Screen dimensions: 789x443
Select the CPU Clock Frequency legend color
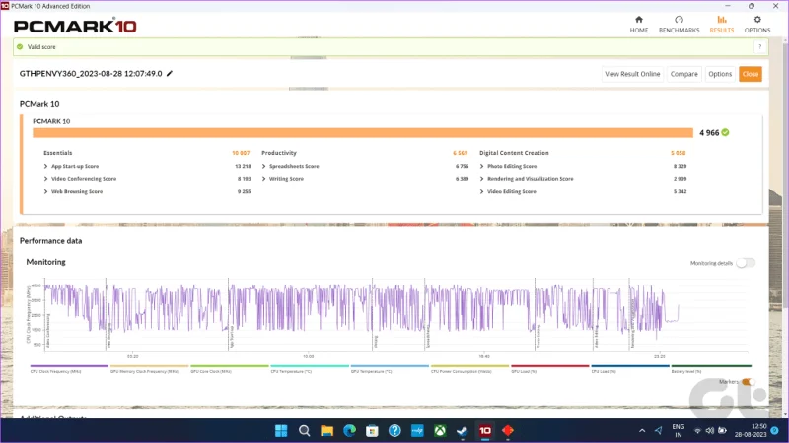point(69,366)
